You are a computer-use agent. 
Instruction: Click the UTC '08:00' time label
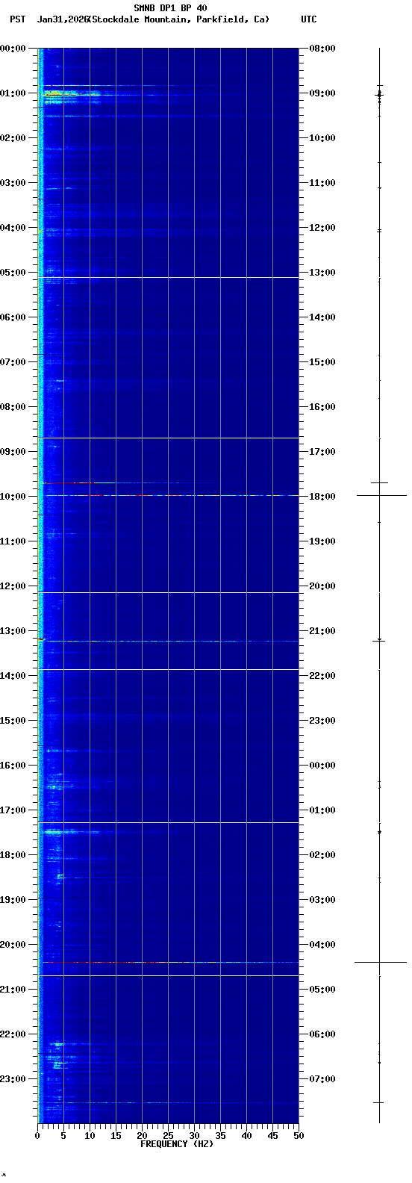pos(322,49)
